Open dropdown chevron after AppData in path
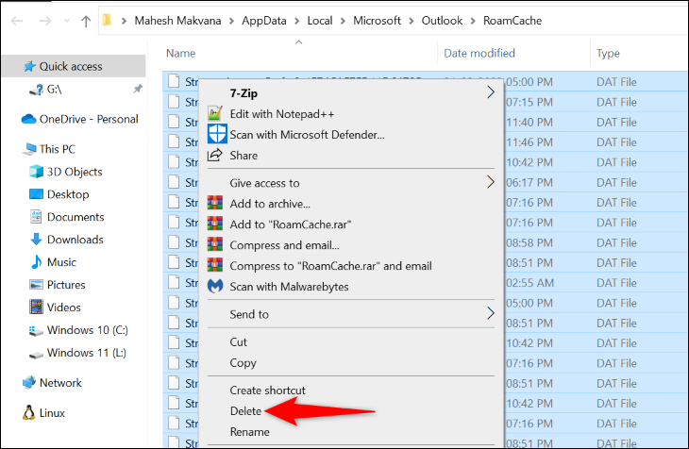This screenshot has width=689, height=449. coord(297,21)
